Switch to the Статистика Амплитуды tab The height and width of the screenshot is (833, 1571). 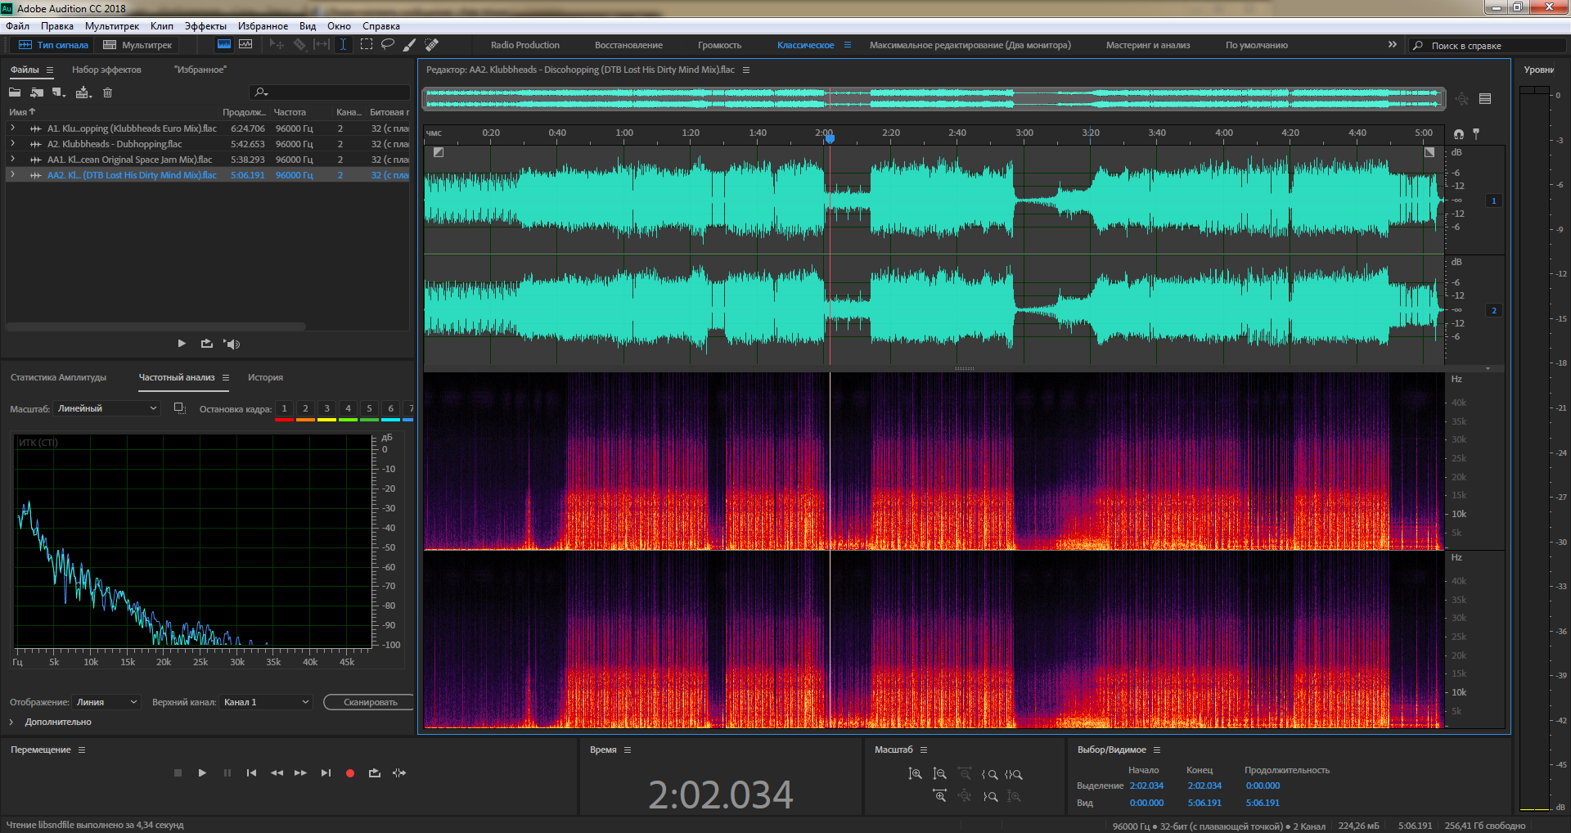(x=59, y=377)
